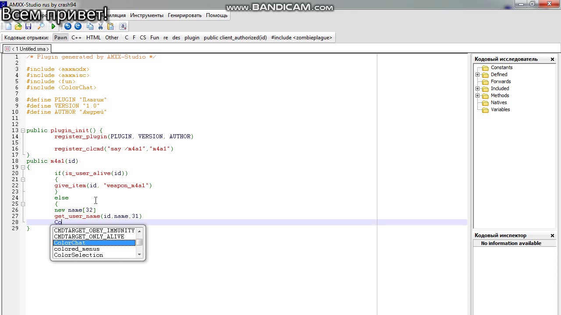Screen dimensions: 561x315
Task: Open the Генирировать menu
Action: [x=185, y=15]
